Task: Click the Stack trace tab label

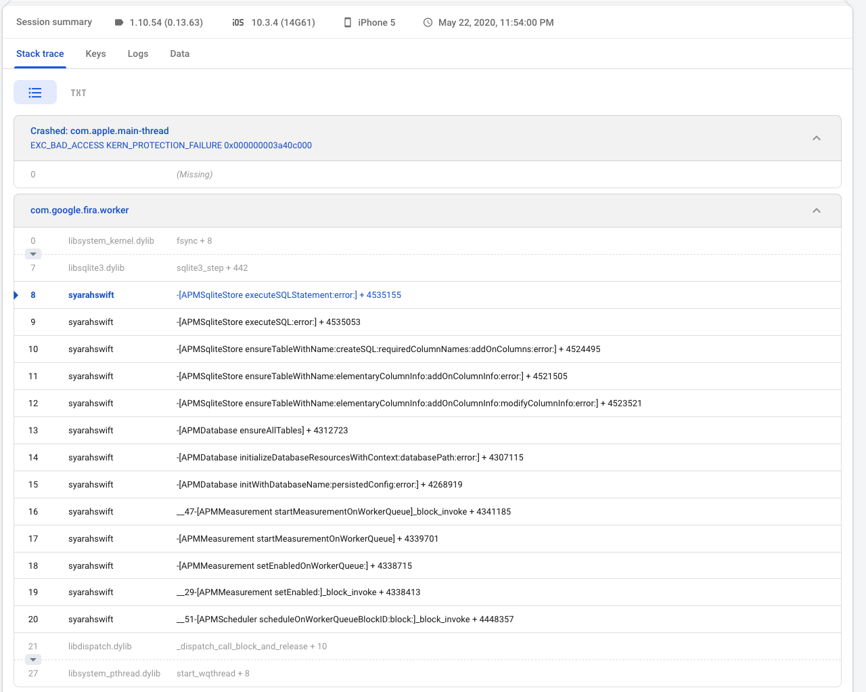Action: pos(40,53)
